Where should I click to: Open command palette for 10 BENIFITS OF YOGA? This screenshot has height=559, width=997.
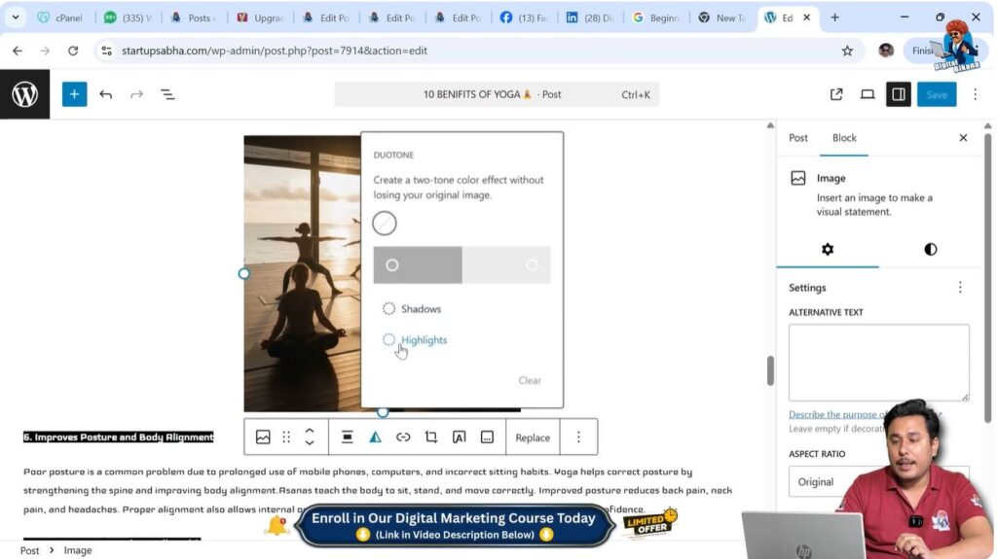[497, 94]
